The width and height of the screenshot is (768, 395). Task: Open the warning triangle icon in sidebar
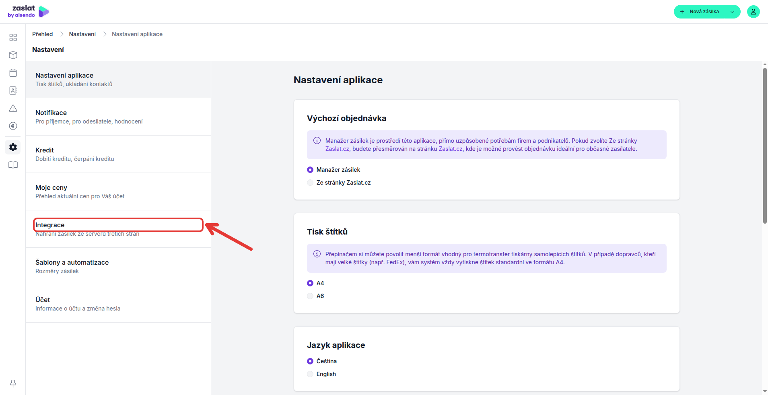click(x=13, y=108)
